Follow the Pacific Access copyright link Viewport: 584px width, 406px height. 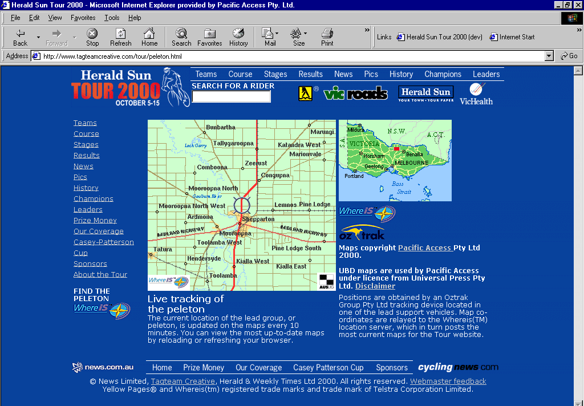425,247
